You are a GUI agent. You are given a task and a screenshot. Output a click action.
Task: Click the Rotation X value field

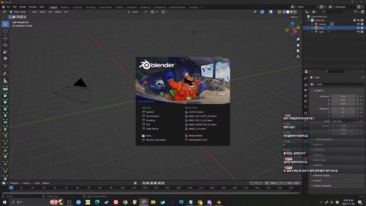[343, 109]
